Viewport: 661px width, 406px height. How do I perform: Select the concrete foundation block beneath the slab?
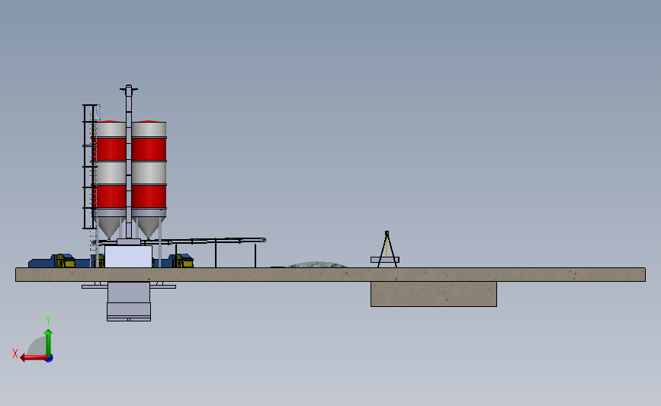434,294
